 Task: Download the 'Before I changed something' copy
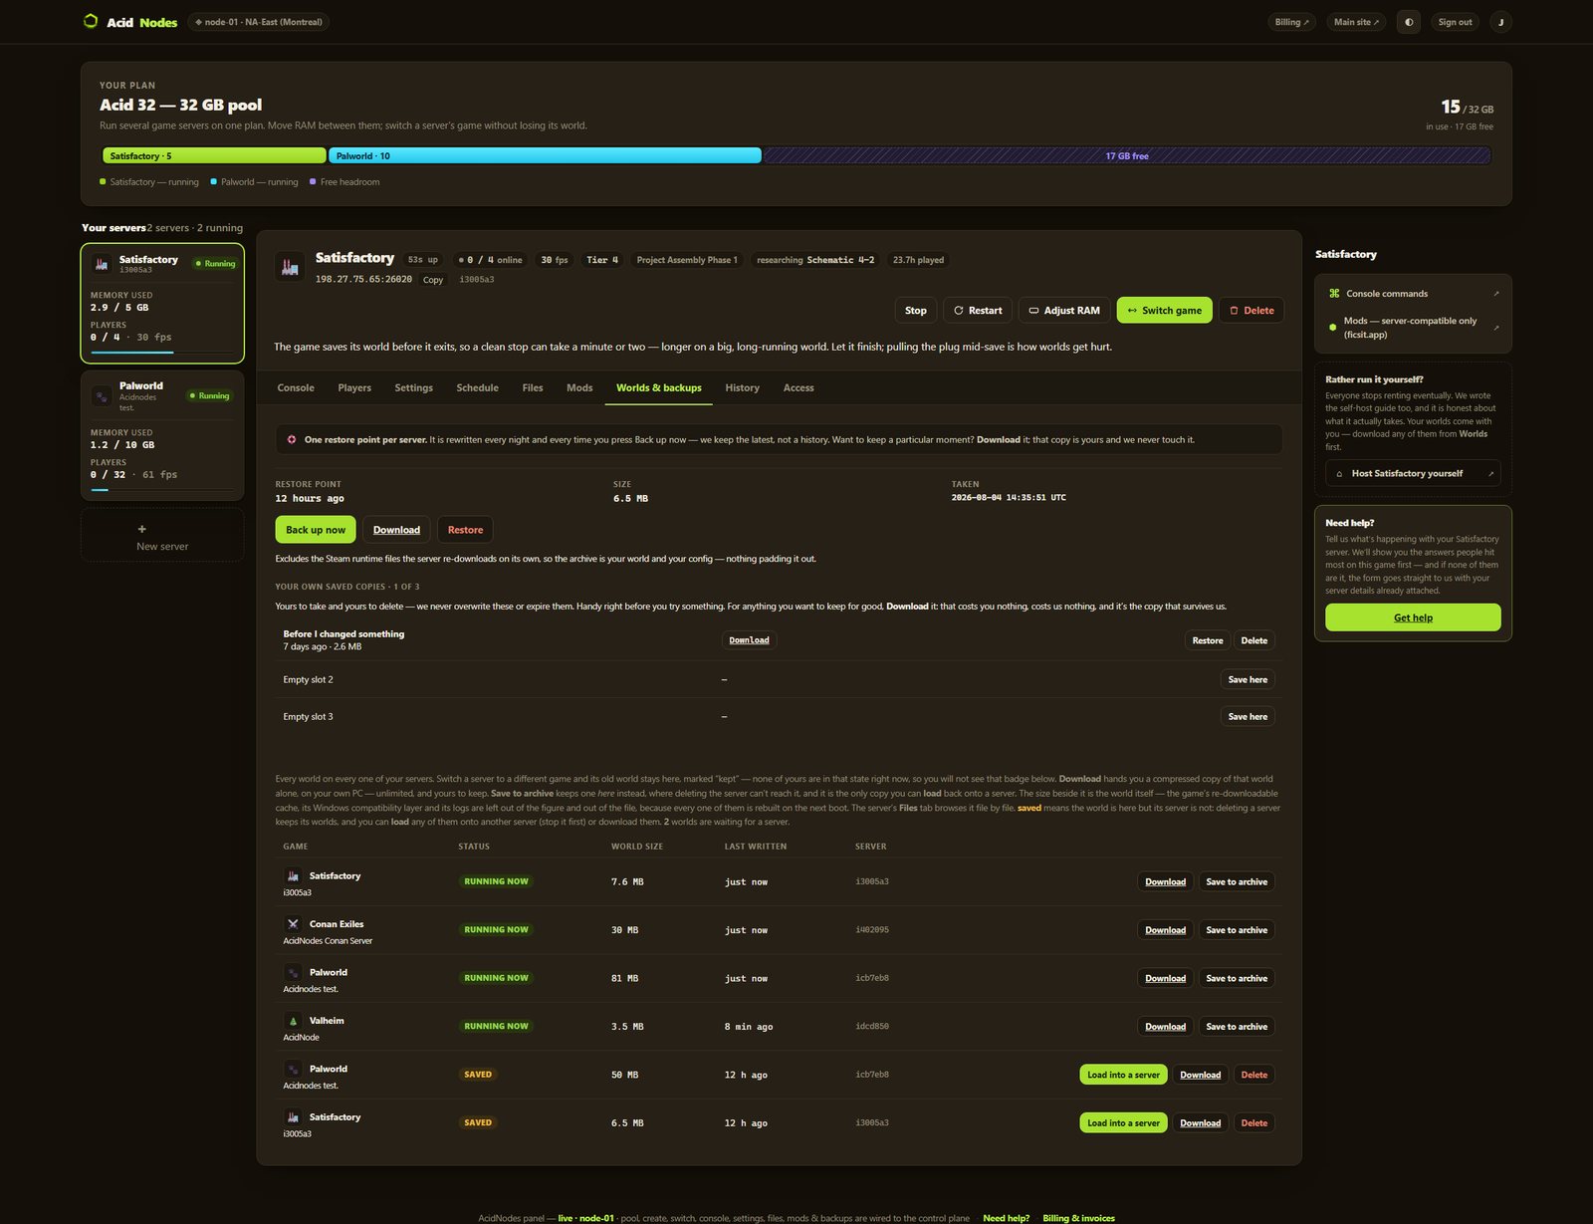(749, 640)
